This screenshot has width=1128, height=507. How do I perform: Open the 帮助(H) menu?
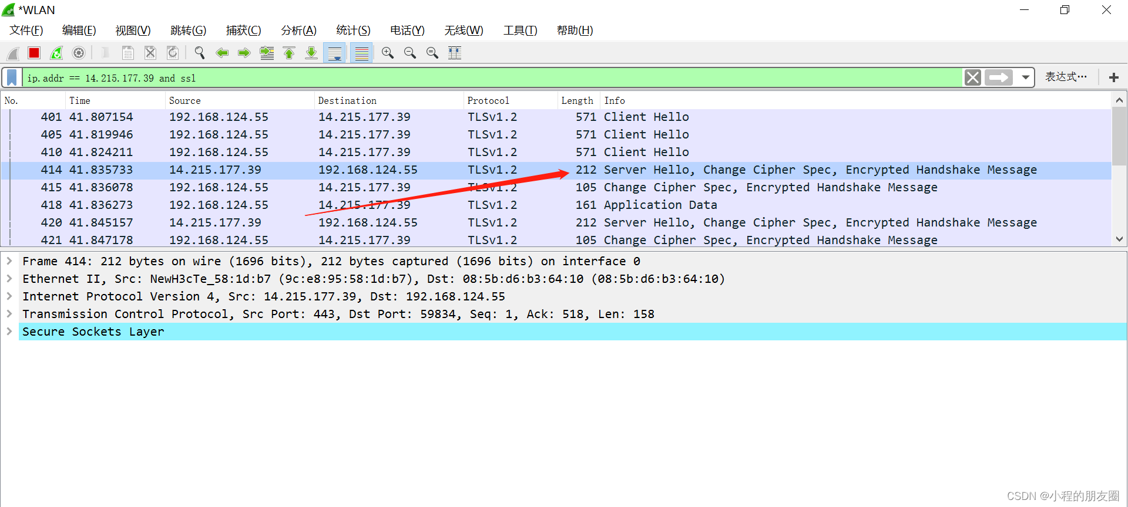tap(575, 31)
